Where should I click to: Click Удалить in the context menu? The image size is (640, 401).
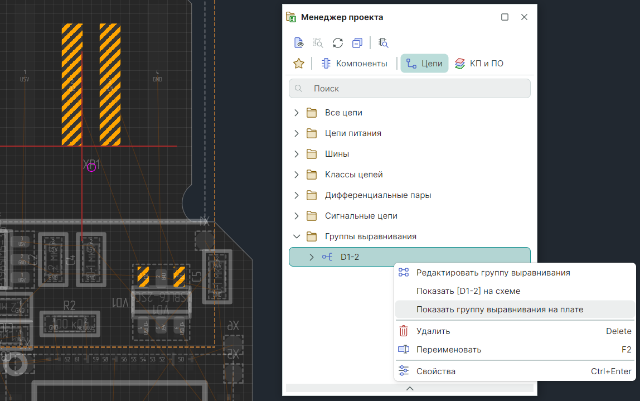(433, 331)
